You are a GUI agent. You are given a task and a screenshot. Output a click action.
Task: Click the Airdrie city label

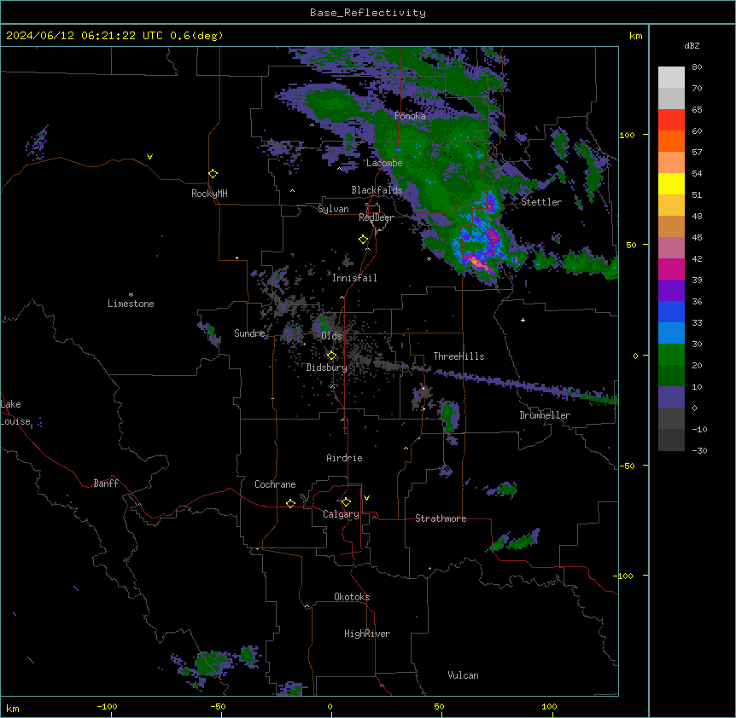(344, 458)
